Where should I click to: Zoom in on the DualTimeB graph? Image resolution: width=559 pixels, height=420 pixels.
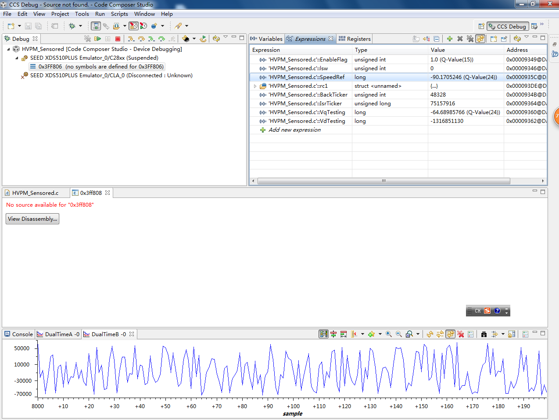(388, 334)
